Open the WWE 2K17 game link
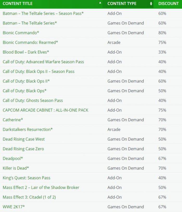Viewport: 182px width, 212px height. 14,207
